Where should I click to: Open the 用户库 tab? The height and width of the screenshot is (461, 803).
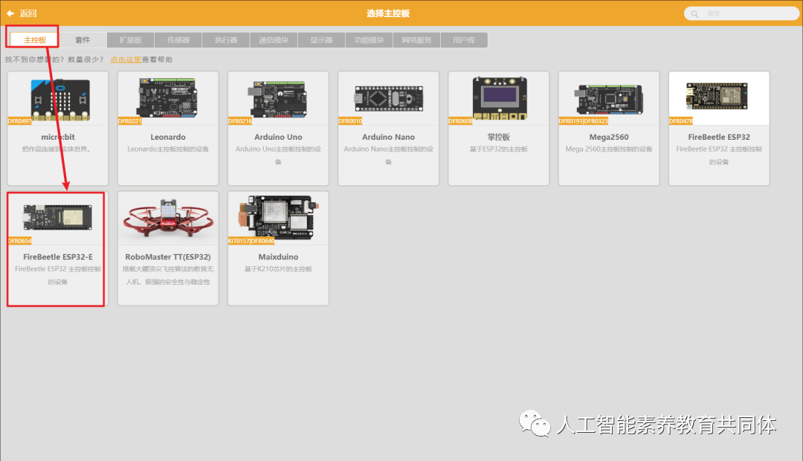464,40
